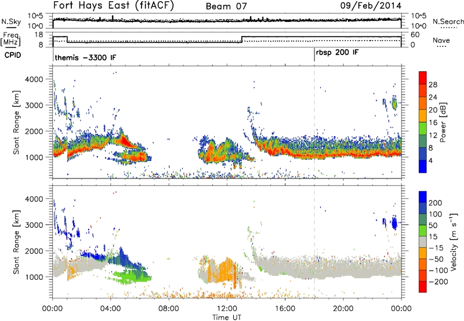Click the 'Nave' legend label
The height and width of the screenshot is (321, 464).
point(441,40)
